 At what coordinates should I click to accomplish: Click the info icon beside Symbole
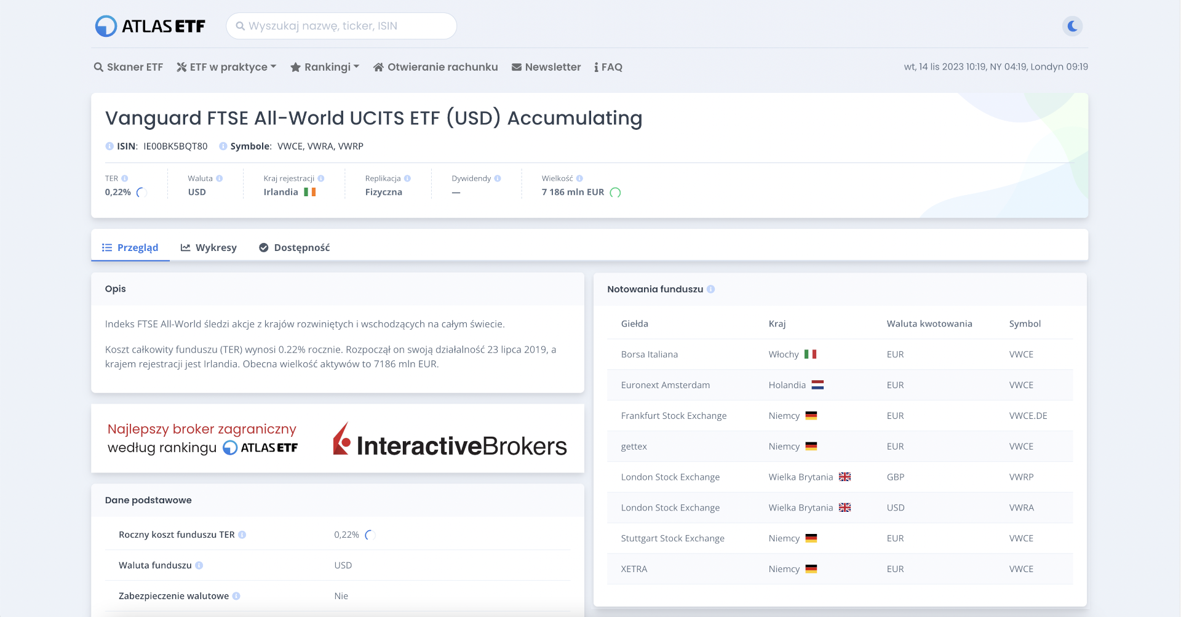(223, 146)
